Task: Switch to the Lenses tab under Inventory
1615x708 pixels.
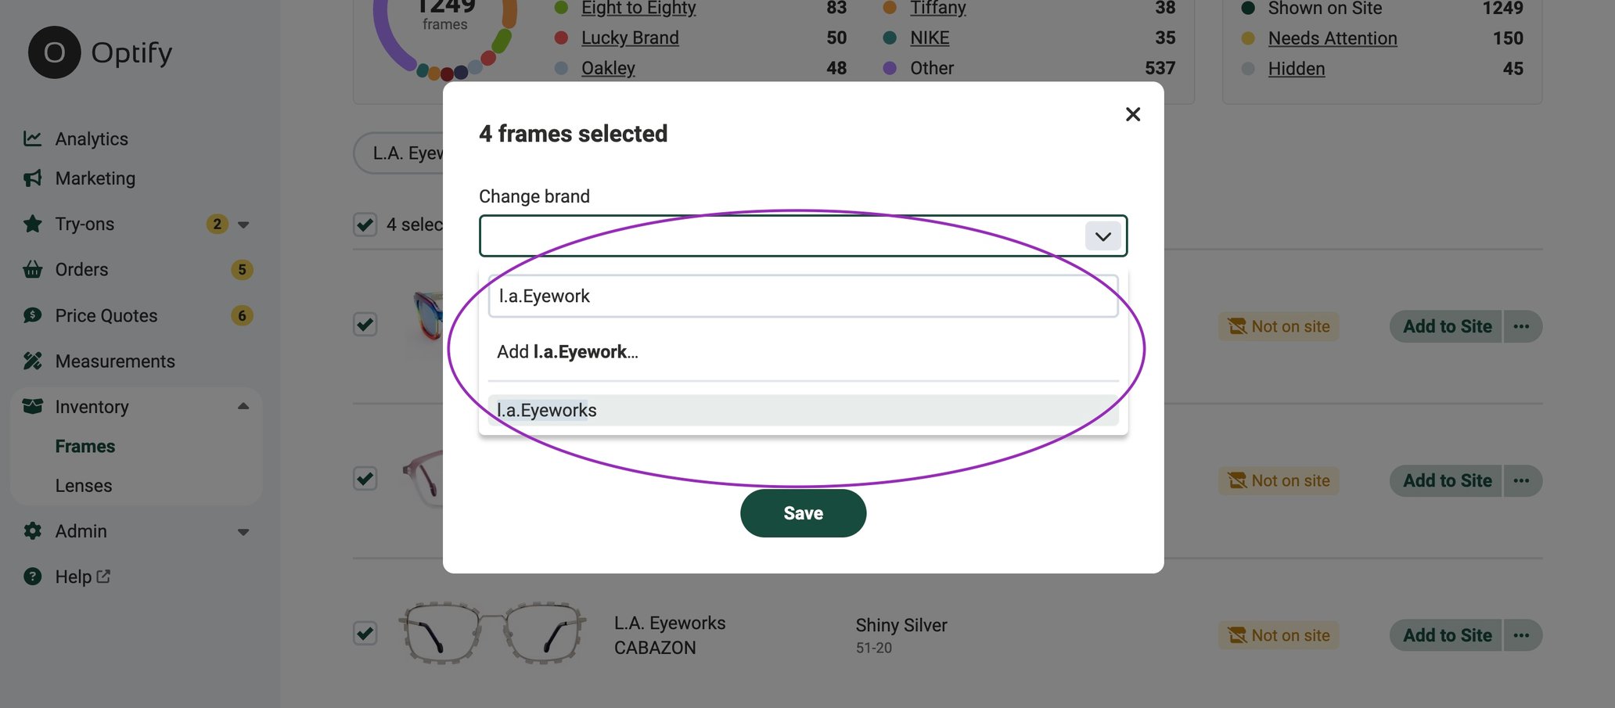Action: (83, 485)
